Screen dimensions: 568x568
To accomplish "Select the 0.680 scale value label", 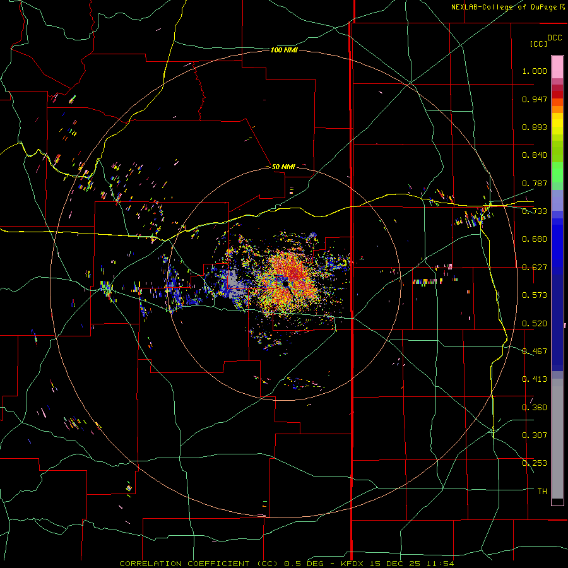I will [x=535, y=239].
